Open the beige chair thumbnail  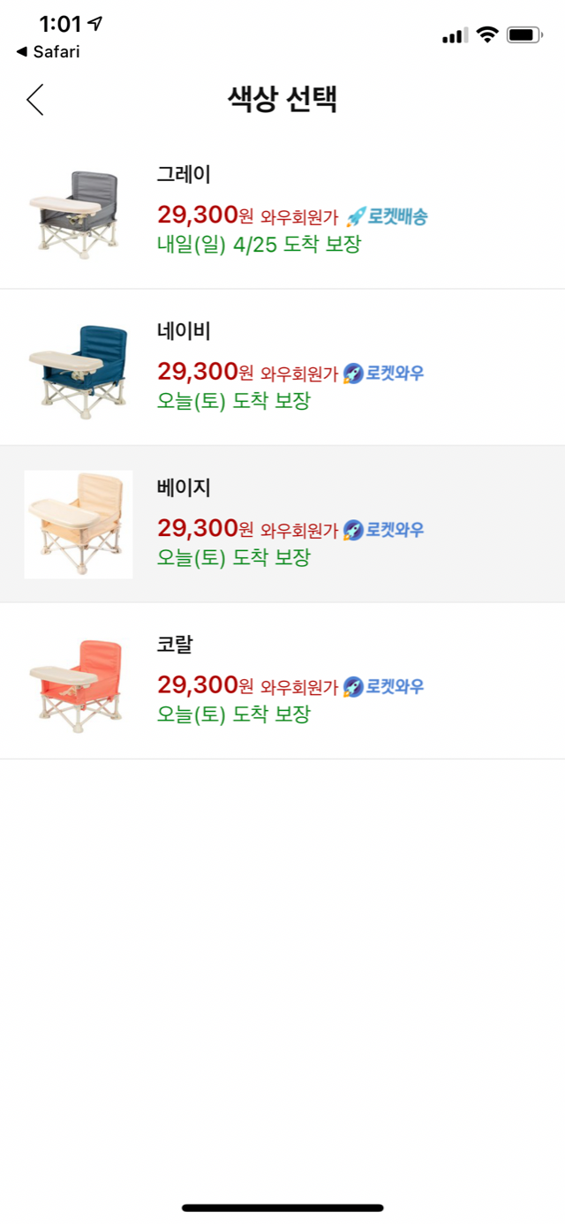coord(79,525)
